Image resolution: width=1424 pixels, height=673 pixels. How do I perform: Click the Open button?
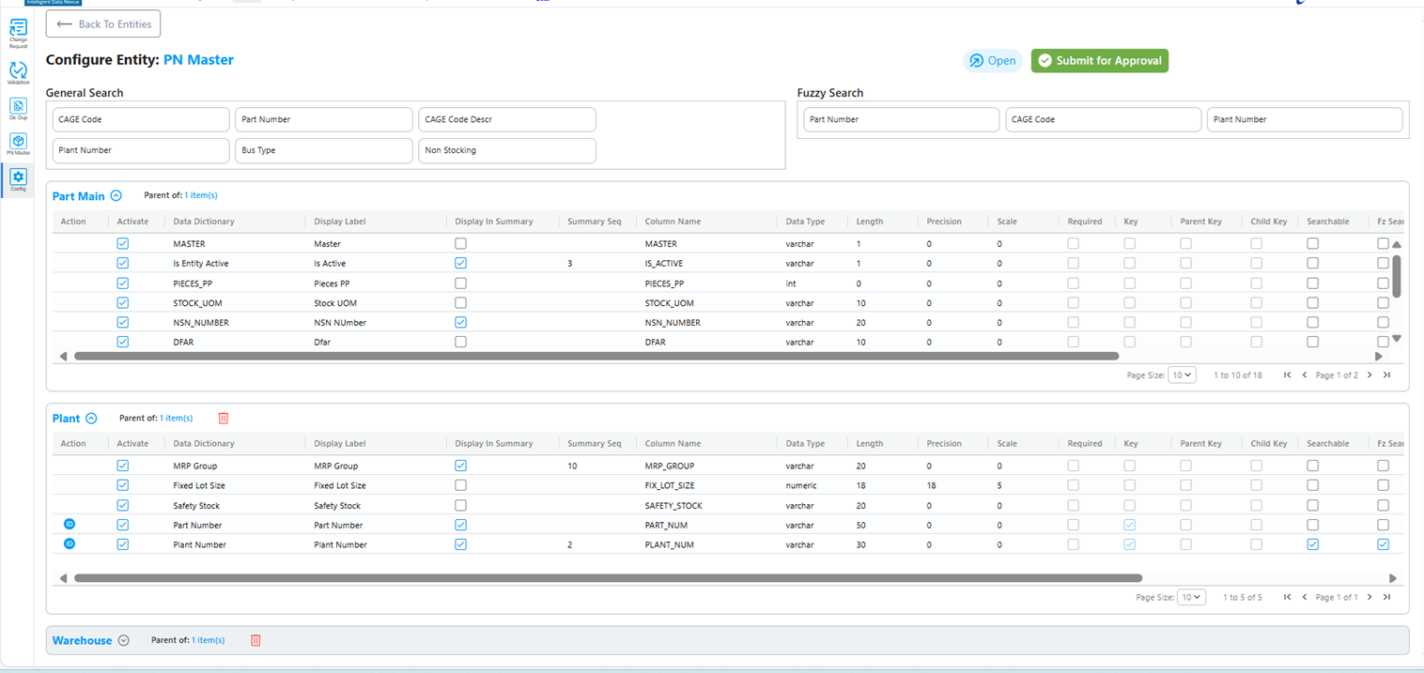pyautogui.click(x=993, y=61)
